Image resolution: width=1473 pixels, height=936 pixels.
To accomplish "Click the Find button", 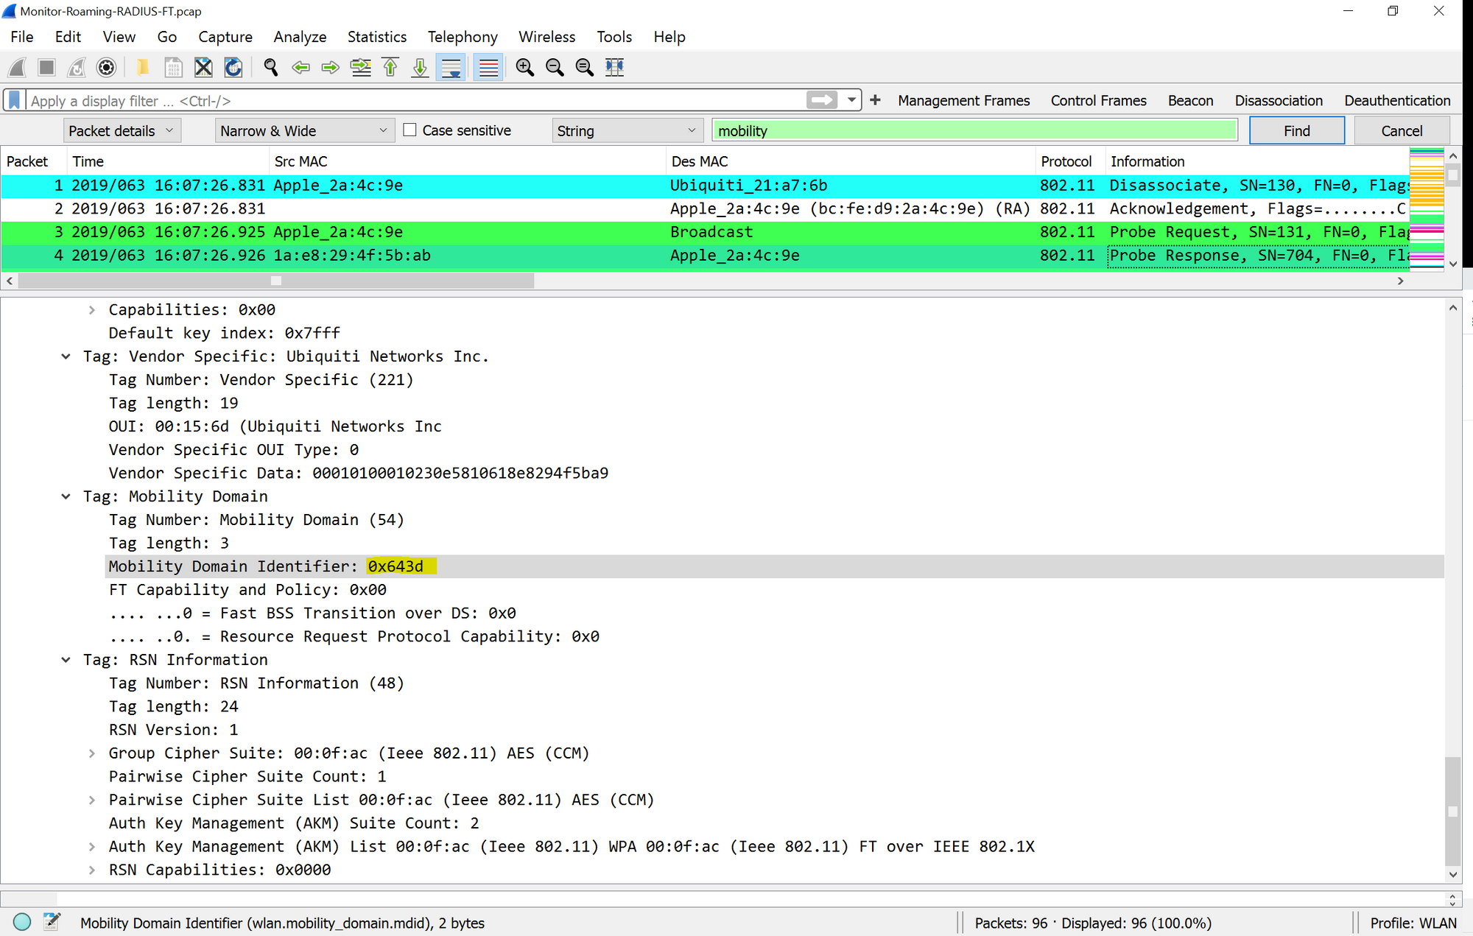I will pos(1296,131).
